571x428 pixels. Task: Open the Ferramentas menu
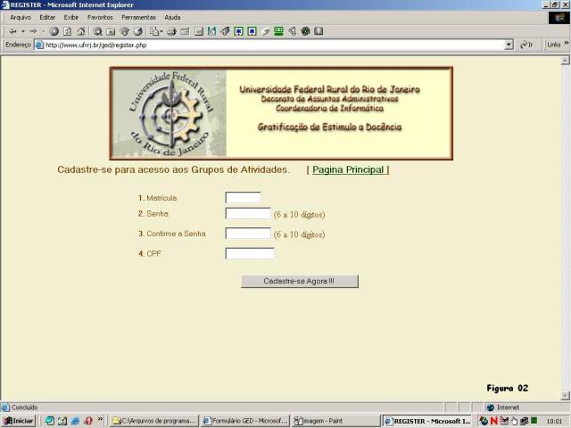(x=138, y=18)
